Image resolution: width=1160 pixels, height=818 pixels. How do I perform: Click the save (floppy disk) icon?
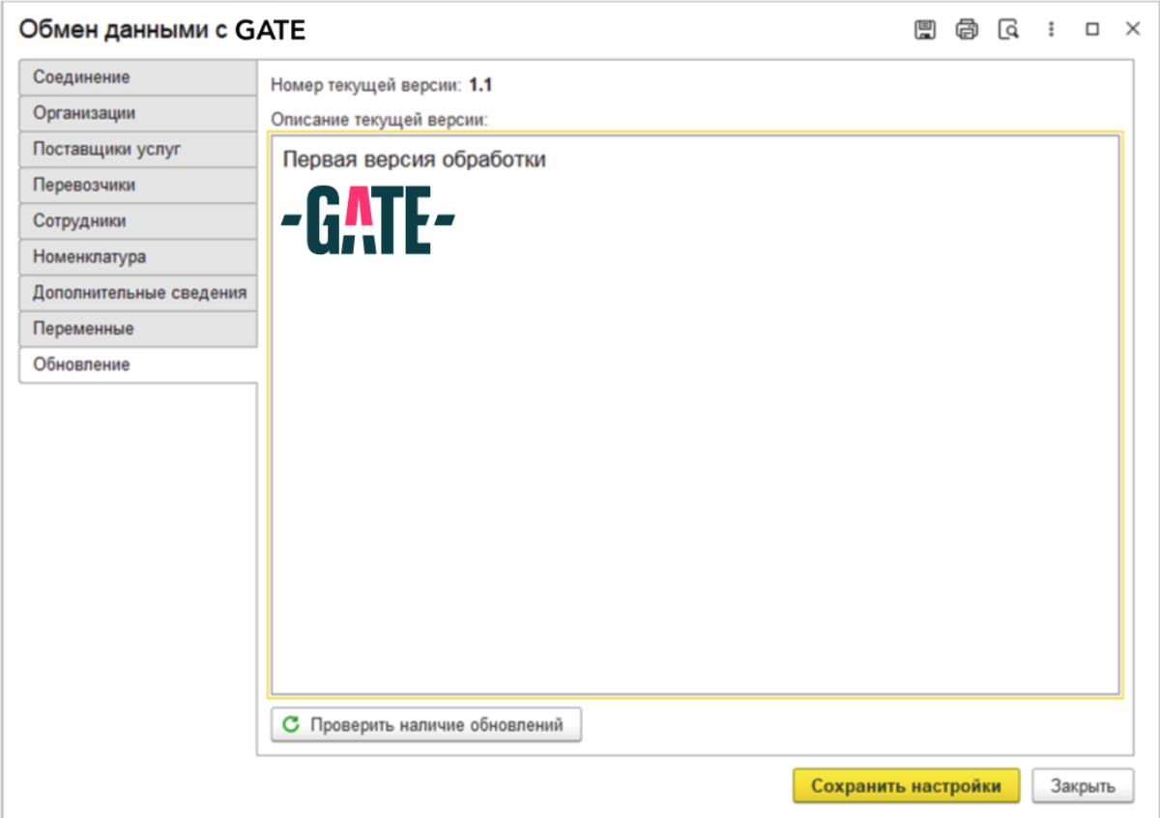point(925,29)
